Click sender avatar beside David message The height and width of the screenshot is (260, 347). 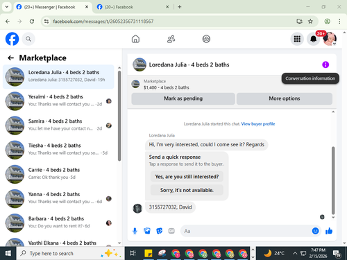137,209
